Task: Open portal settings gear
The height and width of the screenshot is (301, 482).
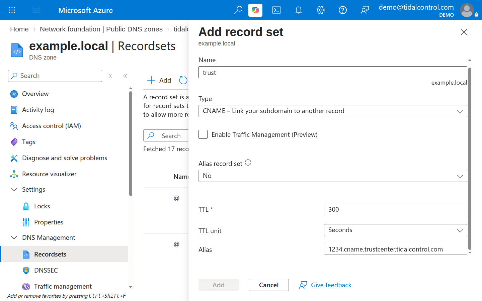Action: 321,10
